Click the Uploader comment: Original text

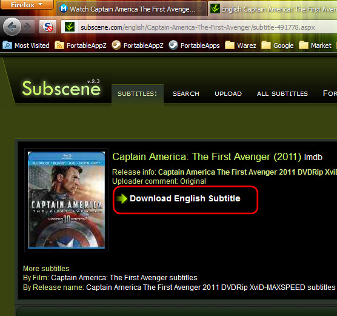click(159, 181)
